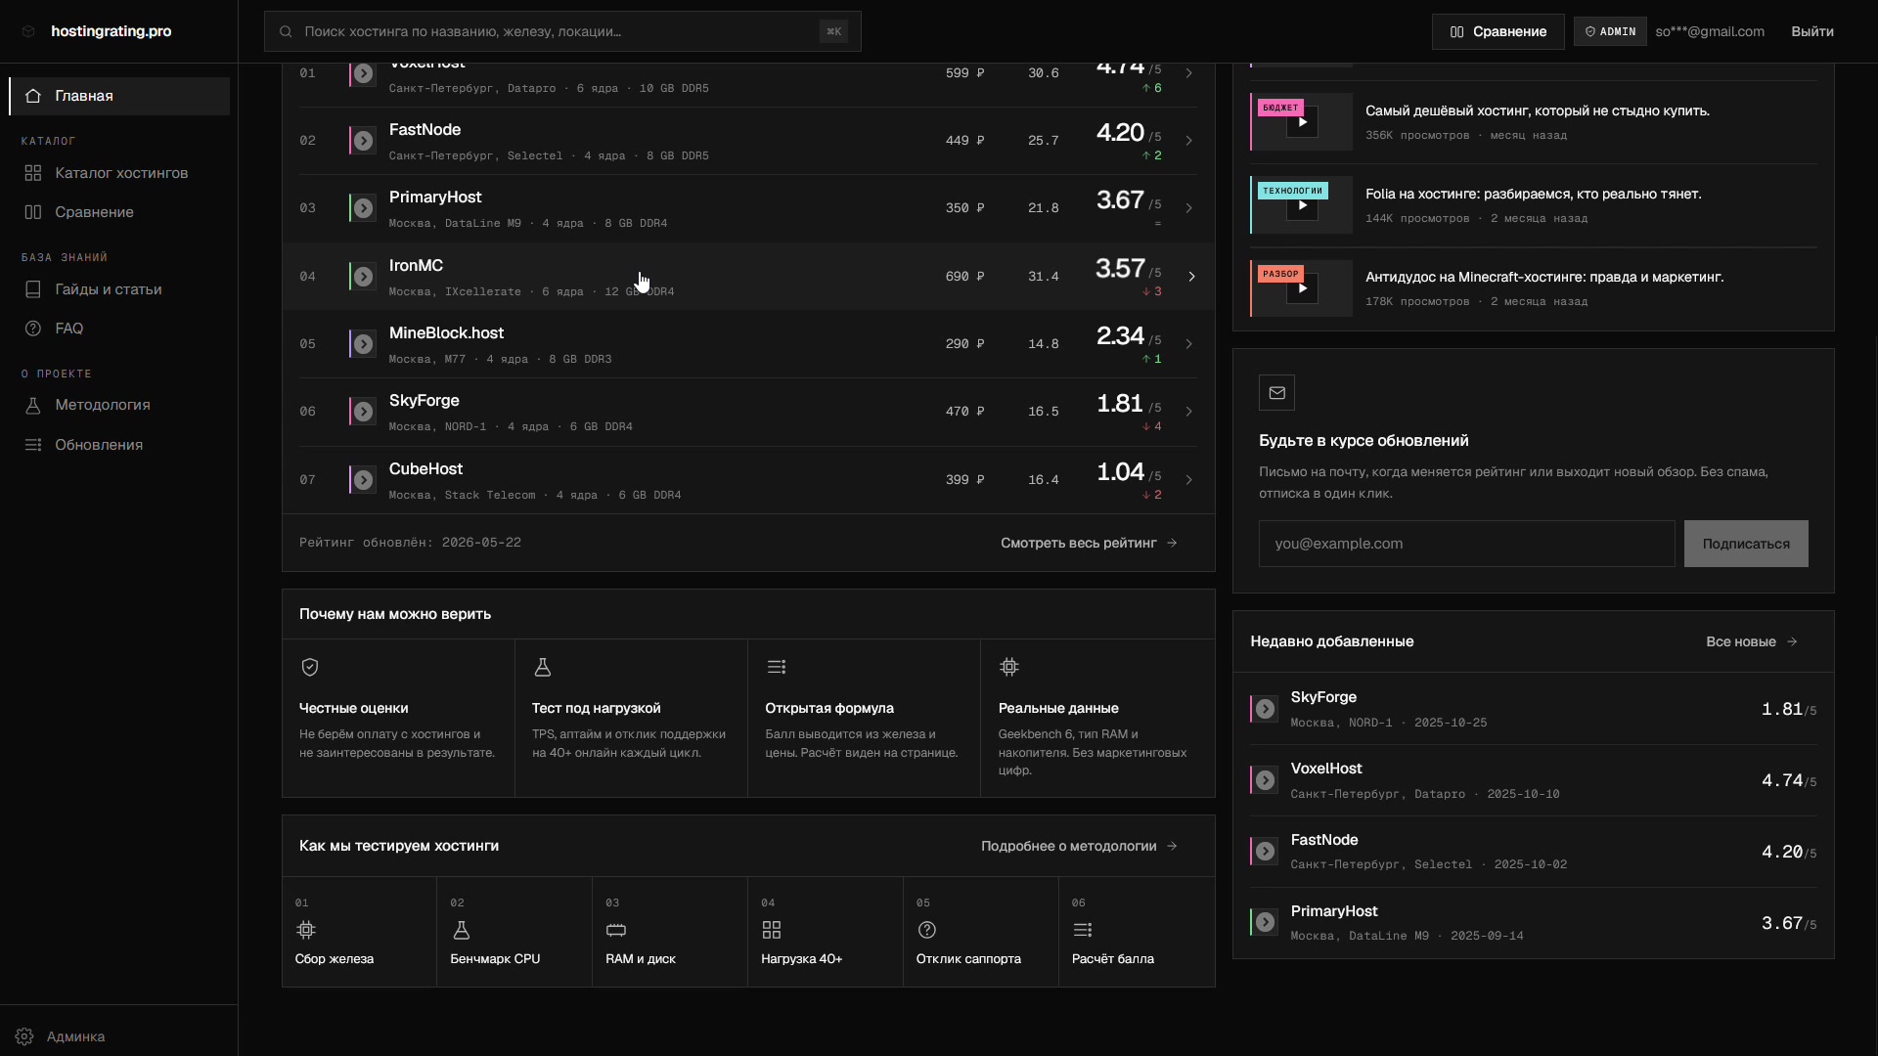Open Обновления in the sidebar
Screen dimensions: 1878x1056
(x=119, y=445)
